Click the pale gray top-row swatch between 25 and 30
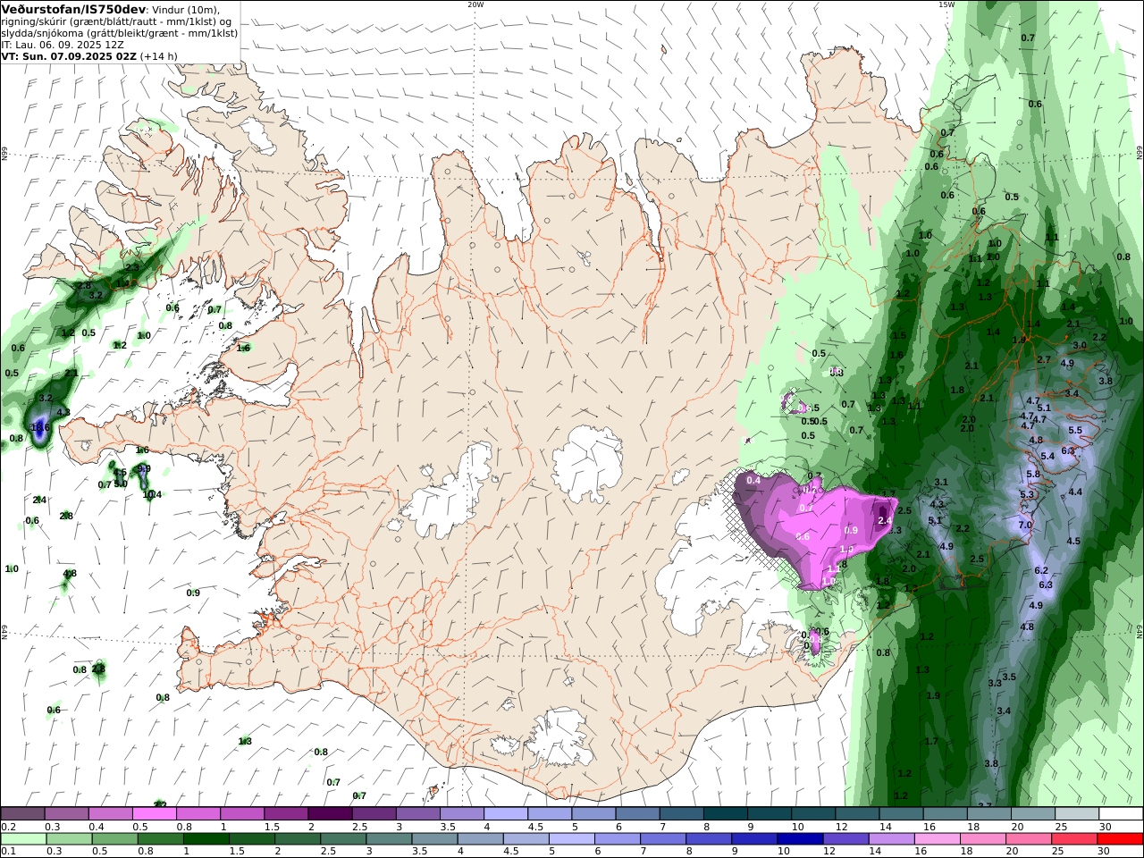1144x858 pixels. pyautogui.click(x=1076, y=814)
